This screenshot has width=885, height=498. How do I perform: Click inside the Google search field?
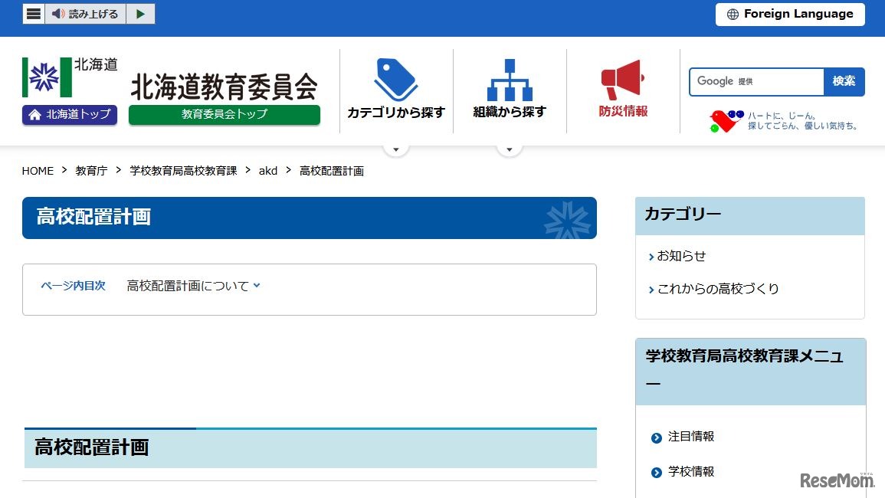click(755, 81)
